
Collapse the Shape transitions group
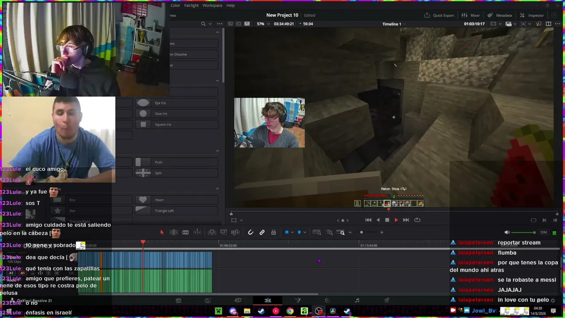(x=217, y=189)
